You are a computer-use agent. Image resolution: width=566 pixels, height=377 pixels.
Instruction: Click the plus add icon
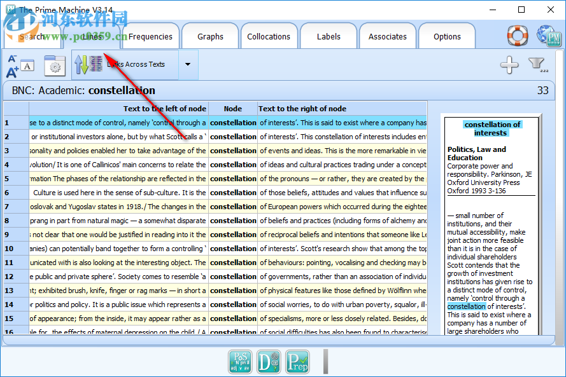(509, 65)
